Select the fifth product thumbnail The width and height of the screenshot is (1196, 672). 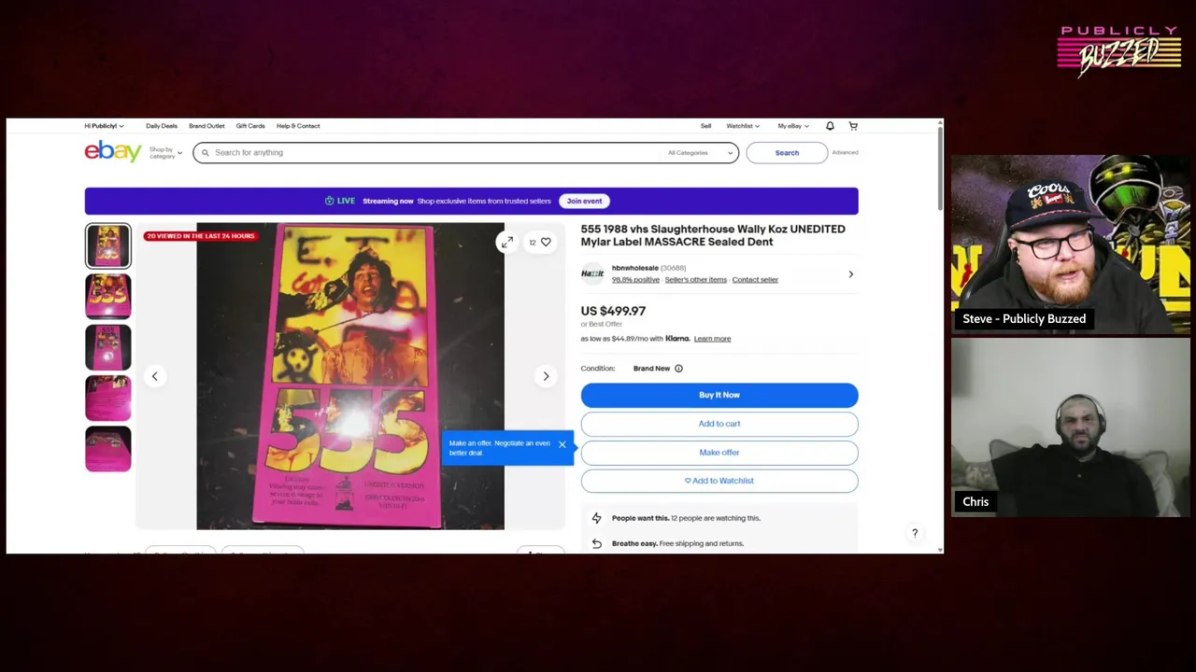pyautogui.click(x=108, y=449)
